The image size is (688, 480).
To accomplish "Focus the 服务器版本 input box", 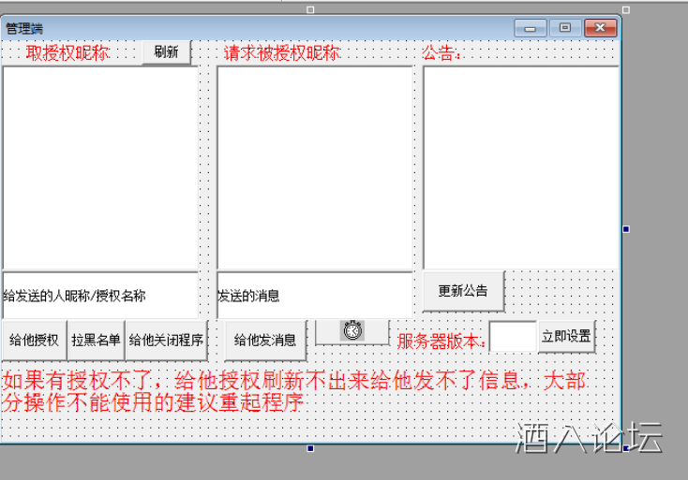I will click(x=513, y=337).
